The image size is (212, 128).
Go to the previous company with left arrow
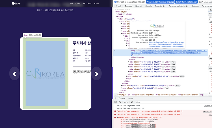pyautogui.click(x=14, y=74)
